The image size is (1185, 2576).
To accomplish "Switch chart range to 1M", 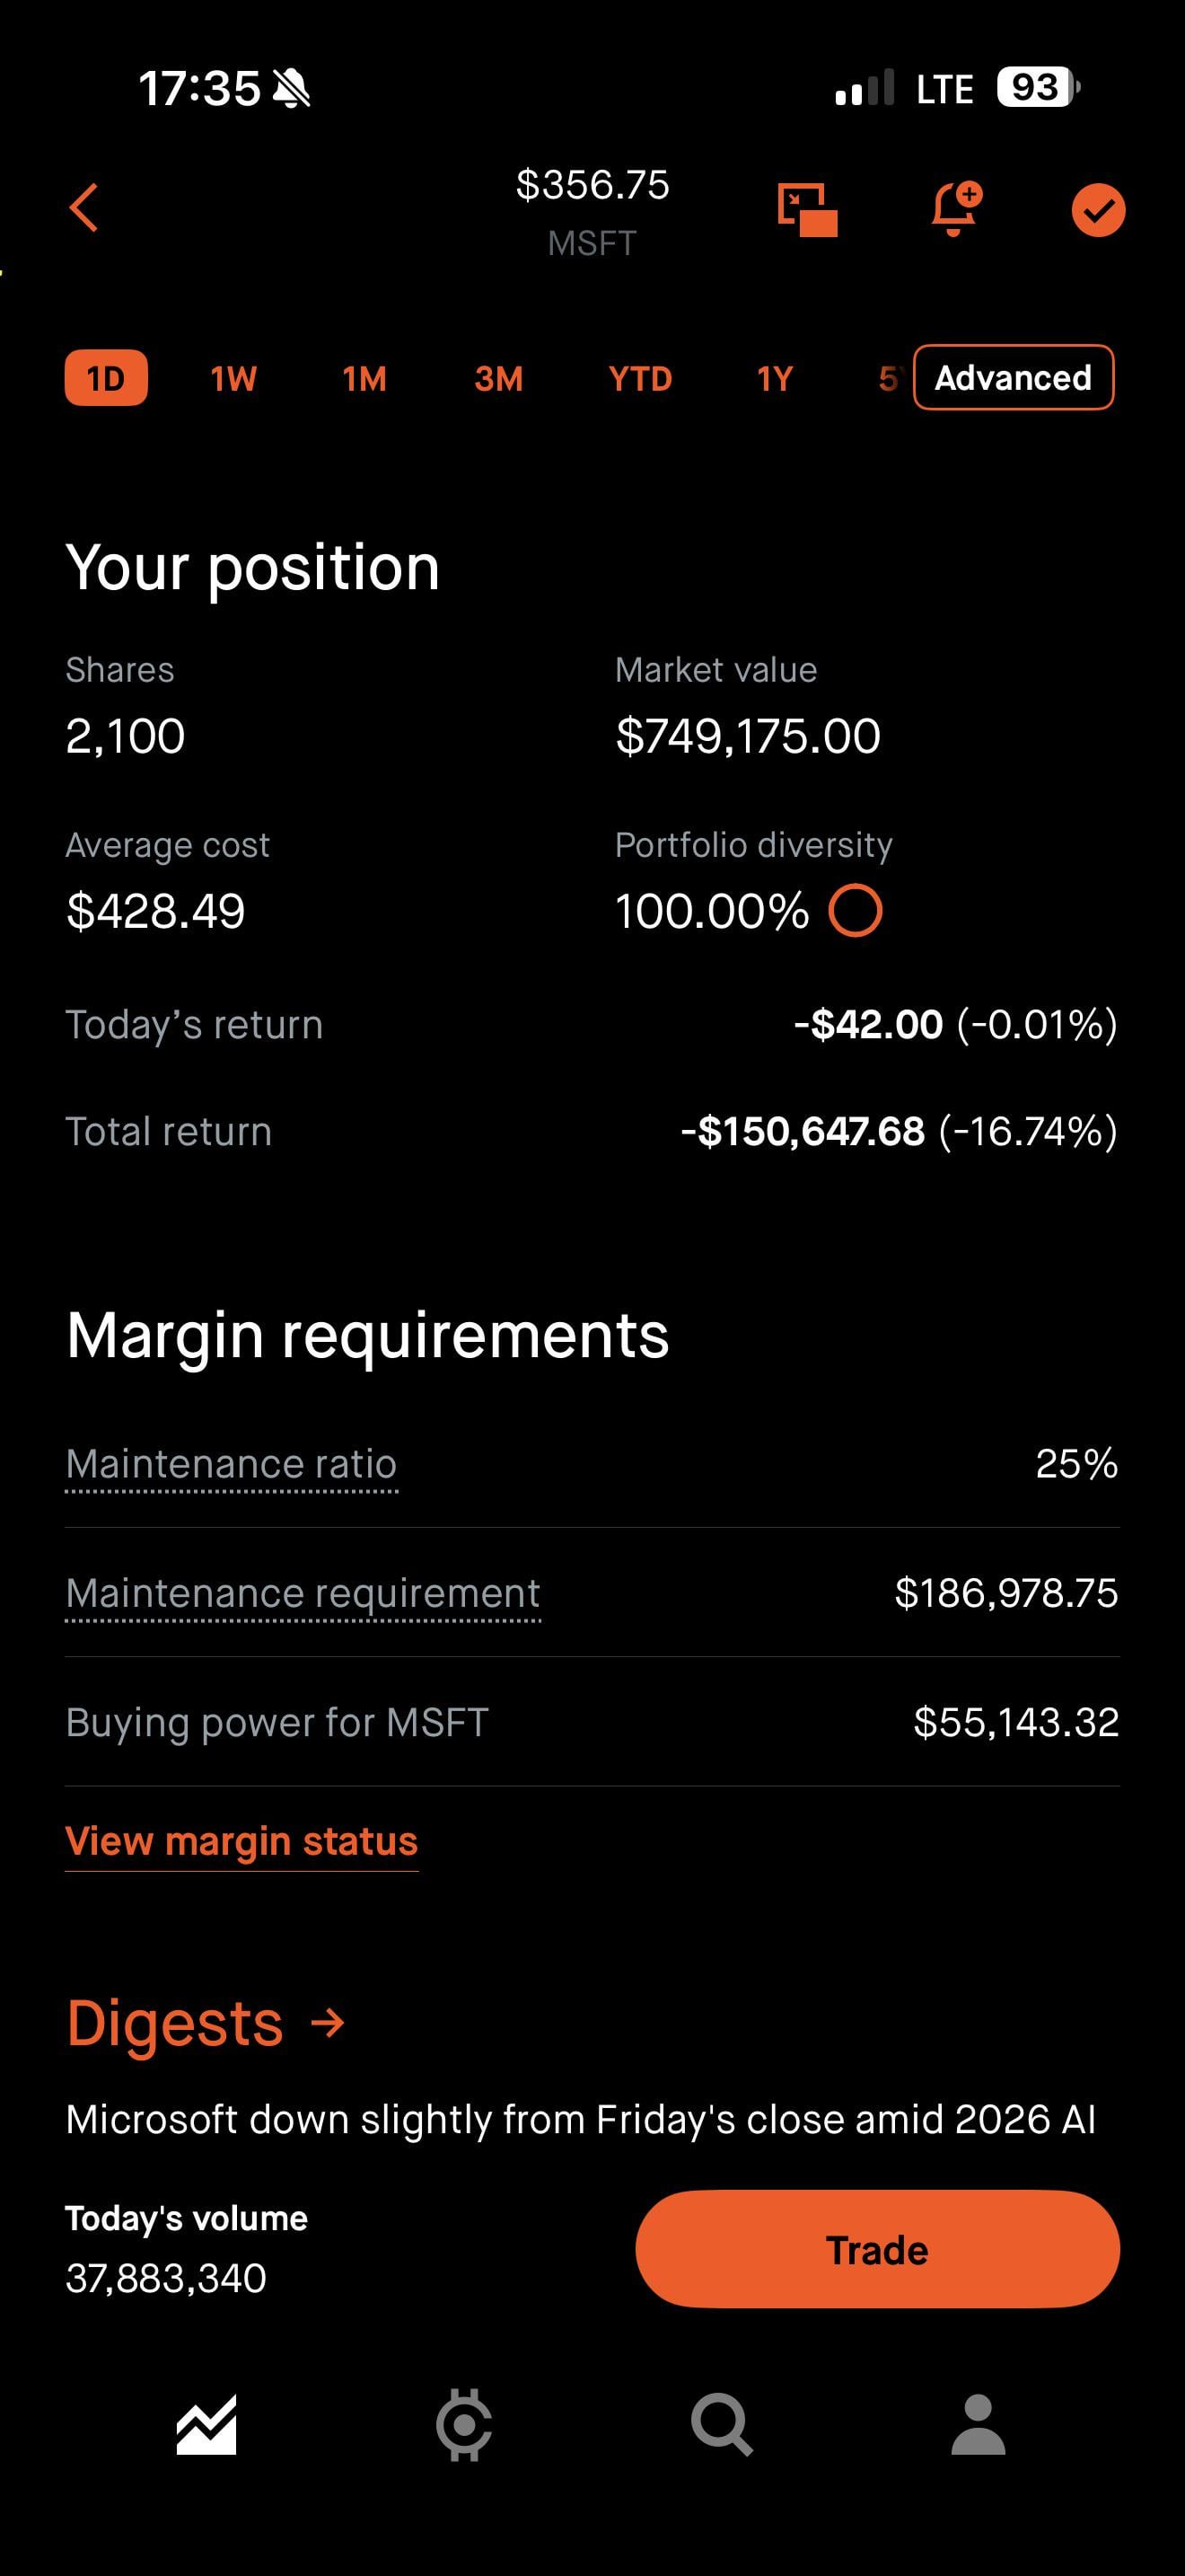I will click(364, 379).
